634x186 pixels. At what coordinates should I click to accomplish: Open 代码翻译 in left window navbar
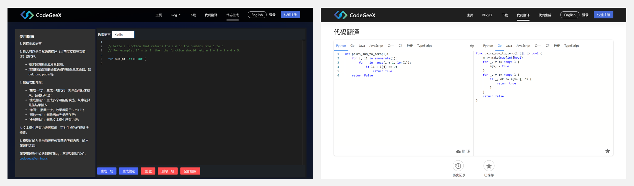click(211, 15)
